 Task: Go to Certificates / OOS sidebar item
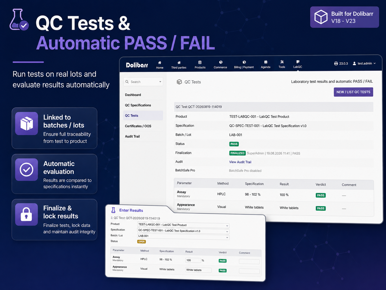138,126
